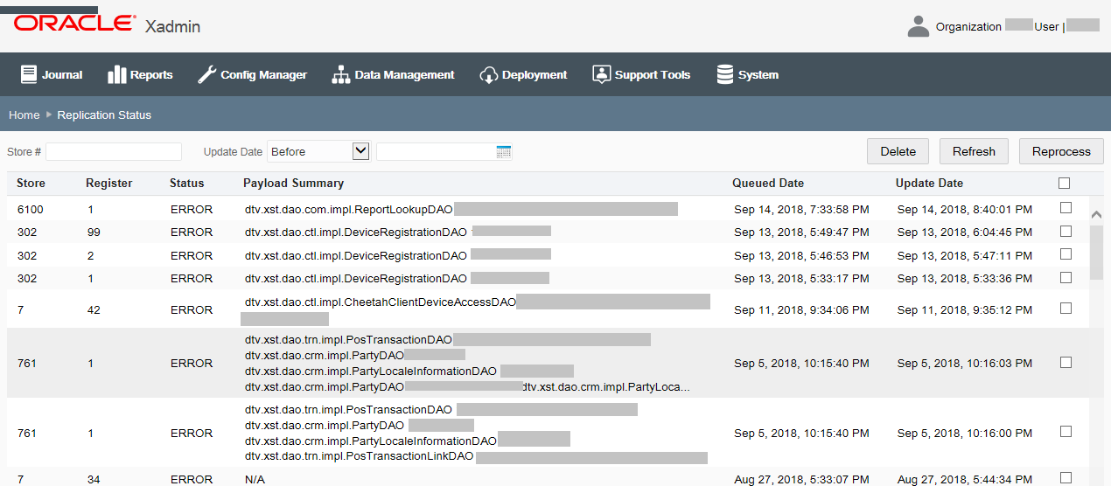The width and height of the screenshot is (1111, 486).
Task: Click the Support Tools person icon
Action: coord(601,74)
